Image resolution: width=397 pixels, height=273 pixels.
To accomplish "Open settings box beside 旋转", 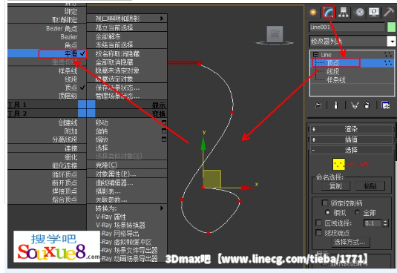I will point(164,131).
